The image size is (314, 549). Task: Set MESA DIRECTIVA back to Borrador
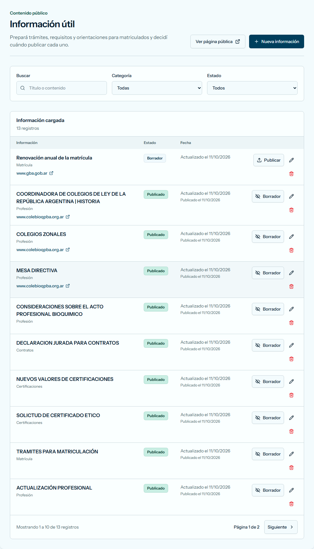pos(268,273)
